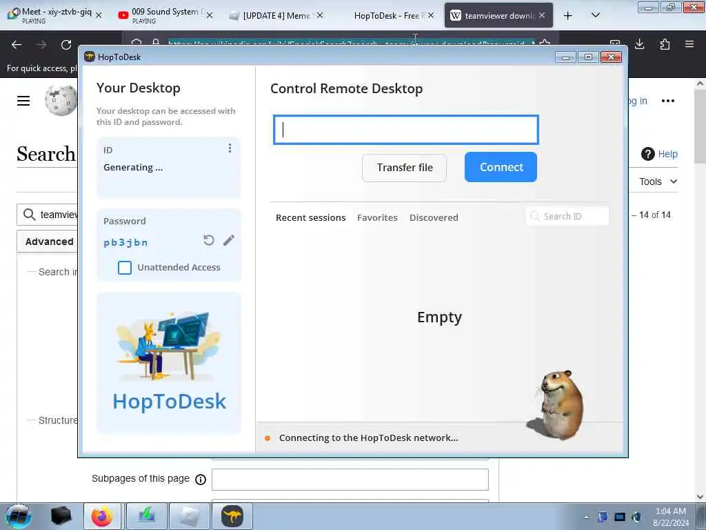Open the Firefox application menu
This screenshot has height=530, width=706.
click(x=689, y=44)
